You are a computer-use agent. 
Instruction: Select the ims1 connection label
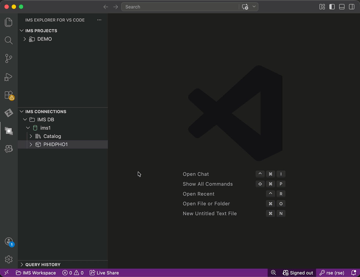[x=45, y=128]
